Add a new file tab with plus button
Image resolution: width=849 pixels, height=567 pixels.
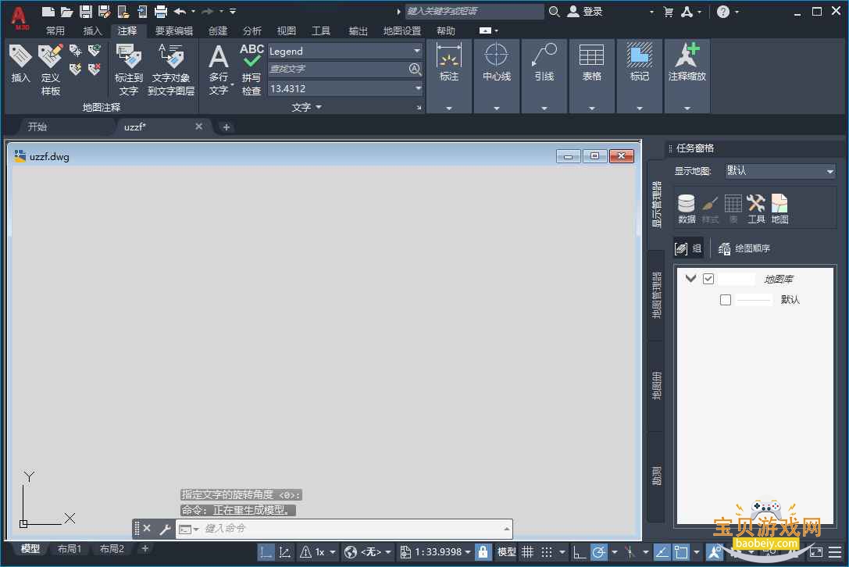pos(227,127)
